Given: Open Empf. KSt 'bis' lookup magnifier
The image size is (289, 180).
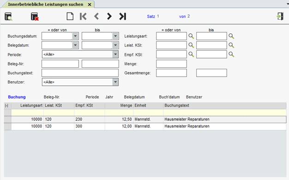Looking at the screenshot, I should coord(231,54).
